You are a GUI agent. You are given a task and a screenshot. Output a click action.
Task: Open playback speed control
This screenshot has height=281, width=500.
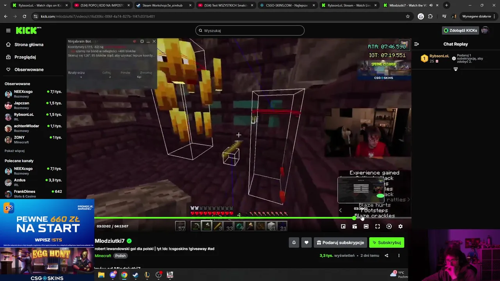[389, 226]
